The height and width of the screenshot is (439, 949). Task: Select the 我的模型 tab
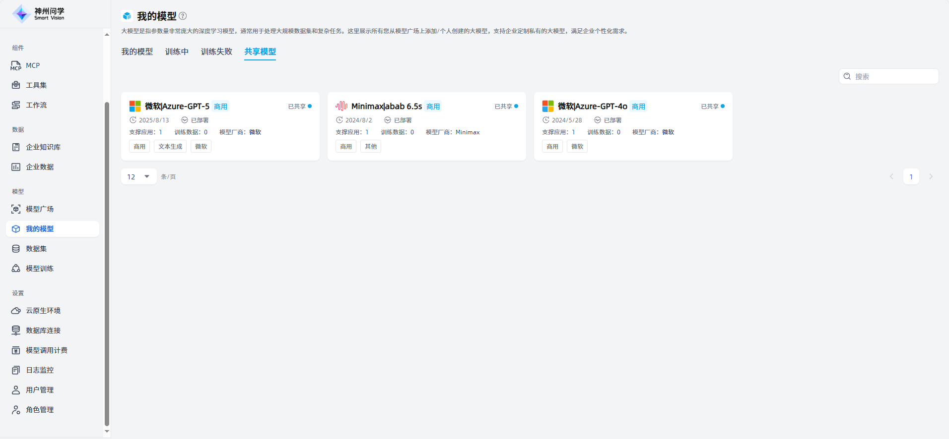(137, 52)
